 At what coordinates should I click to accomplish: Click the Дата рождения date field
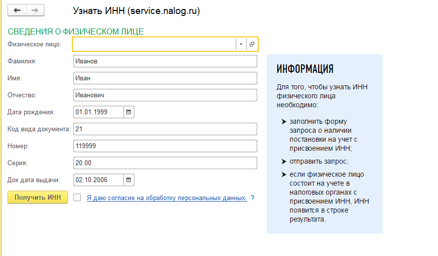click(x=98, y=112)
